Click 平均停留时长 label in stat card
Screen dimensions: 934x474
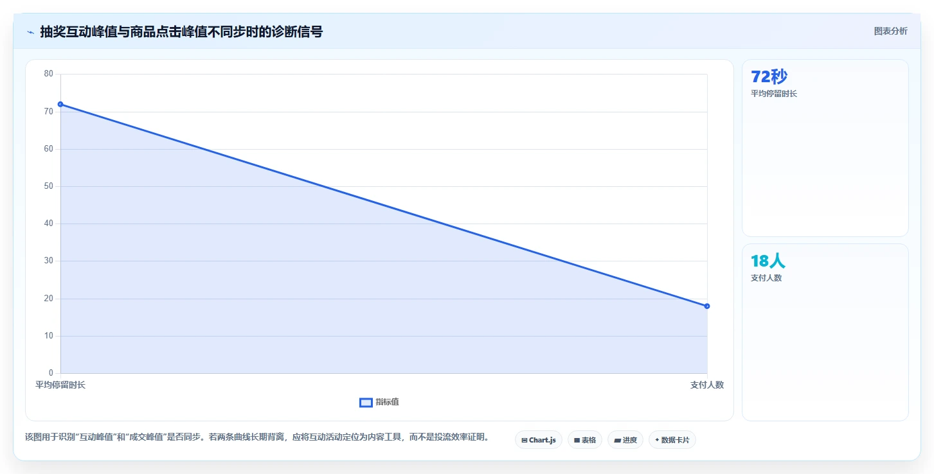click(x=774, y=94)
